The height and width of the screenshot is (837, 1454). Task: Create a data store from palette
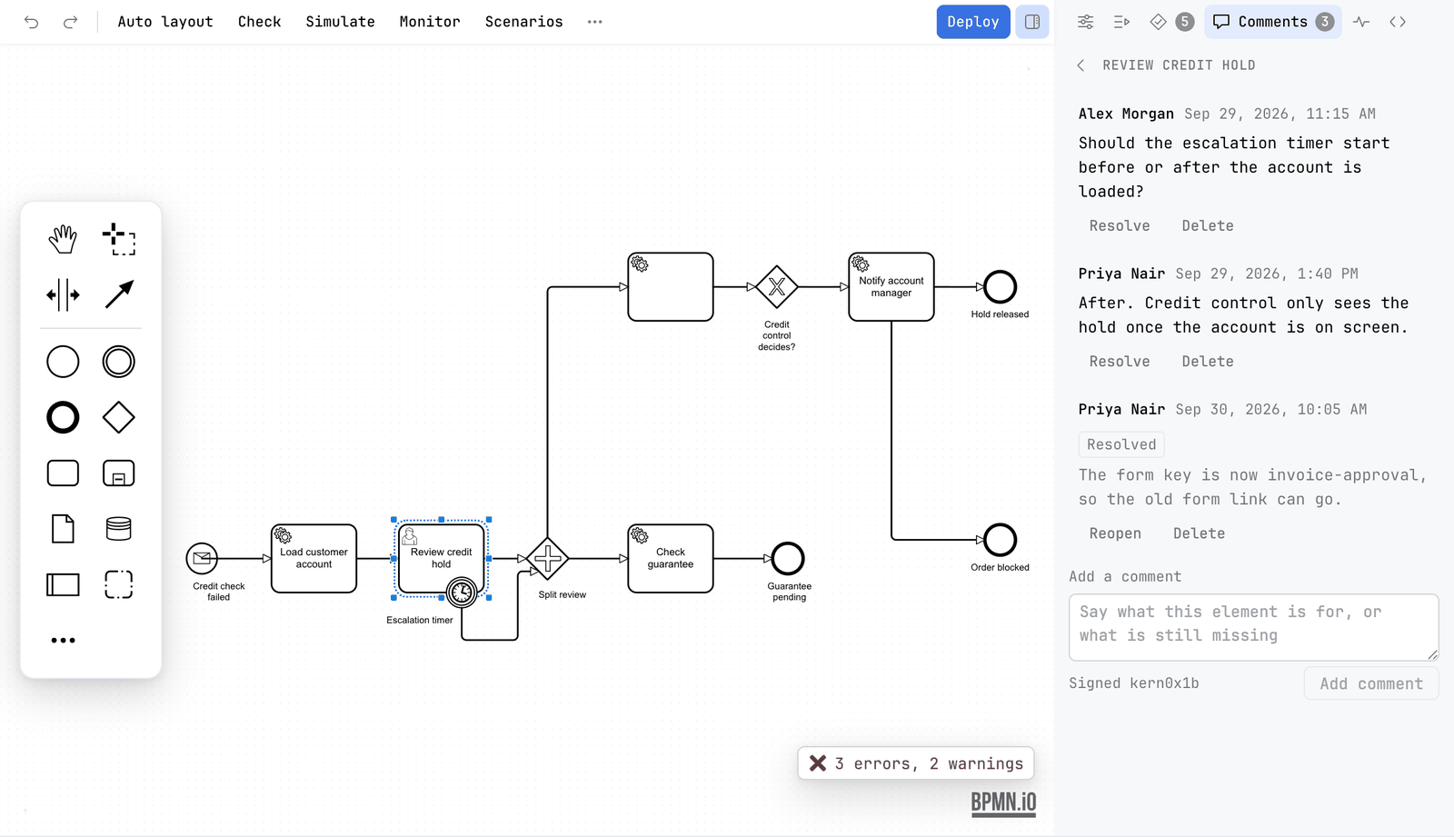click(x=119, y=529)
